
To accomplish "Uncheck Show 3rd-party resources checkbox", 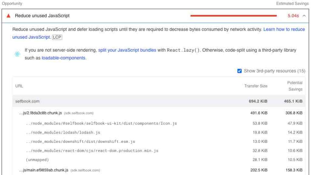I will coord(240,71).
